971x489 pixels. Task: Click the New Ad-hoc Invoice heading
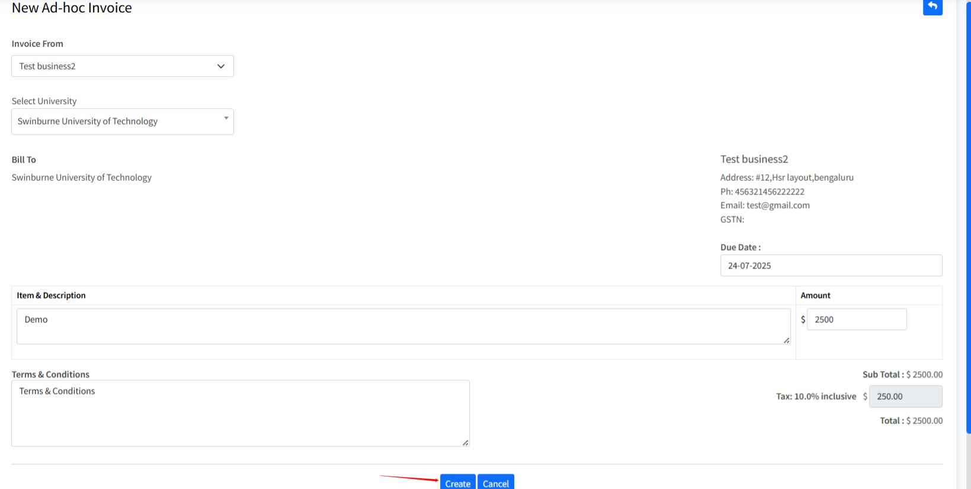[72, 8]
